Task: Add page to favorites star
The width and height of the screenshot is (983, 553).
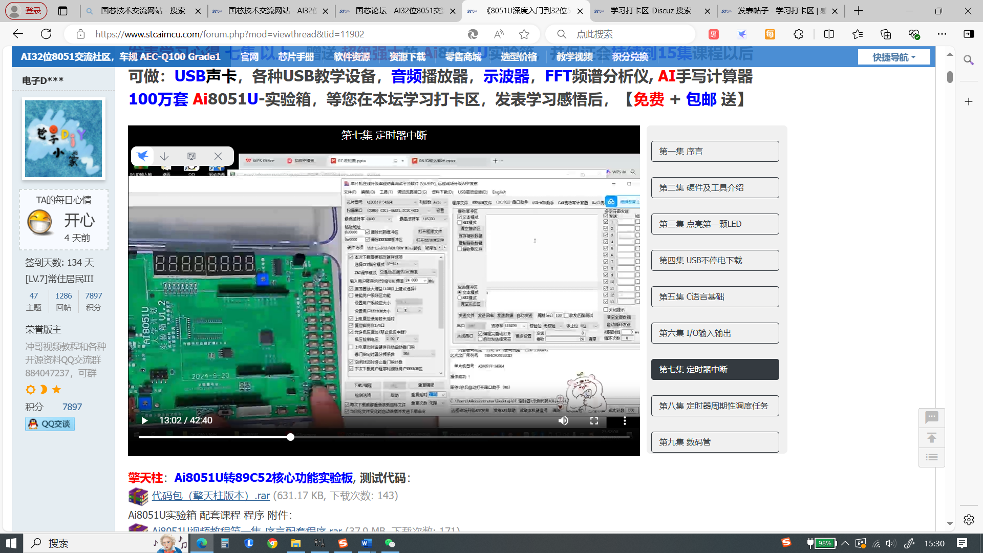Action: tap(524, 34)
